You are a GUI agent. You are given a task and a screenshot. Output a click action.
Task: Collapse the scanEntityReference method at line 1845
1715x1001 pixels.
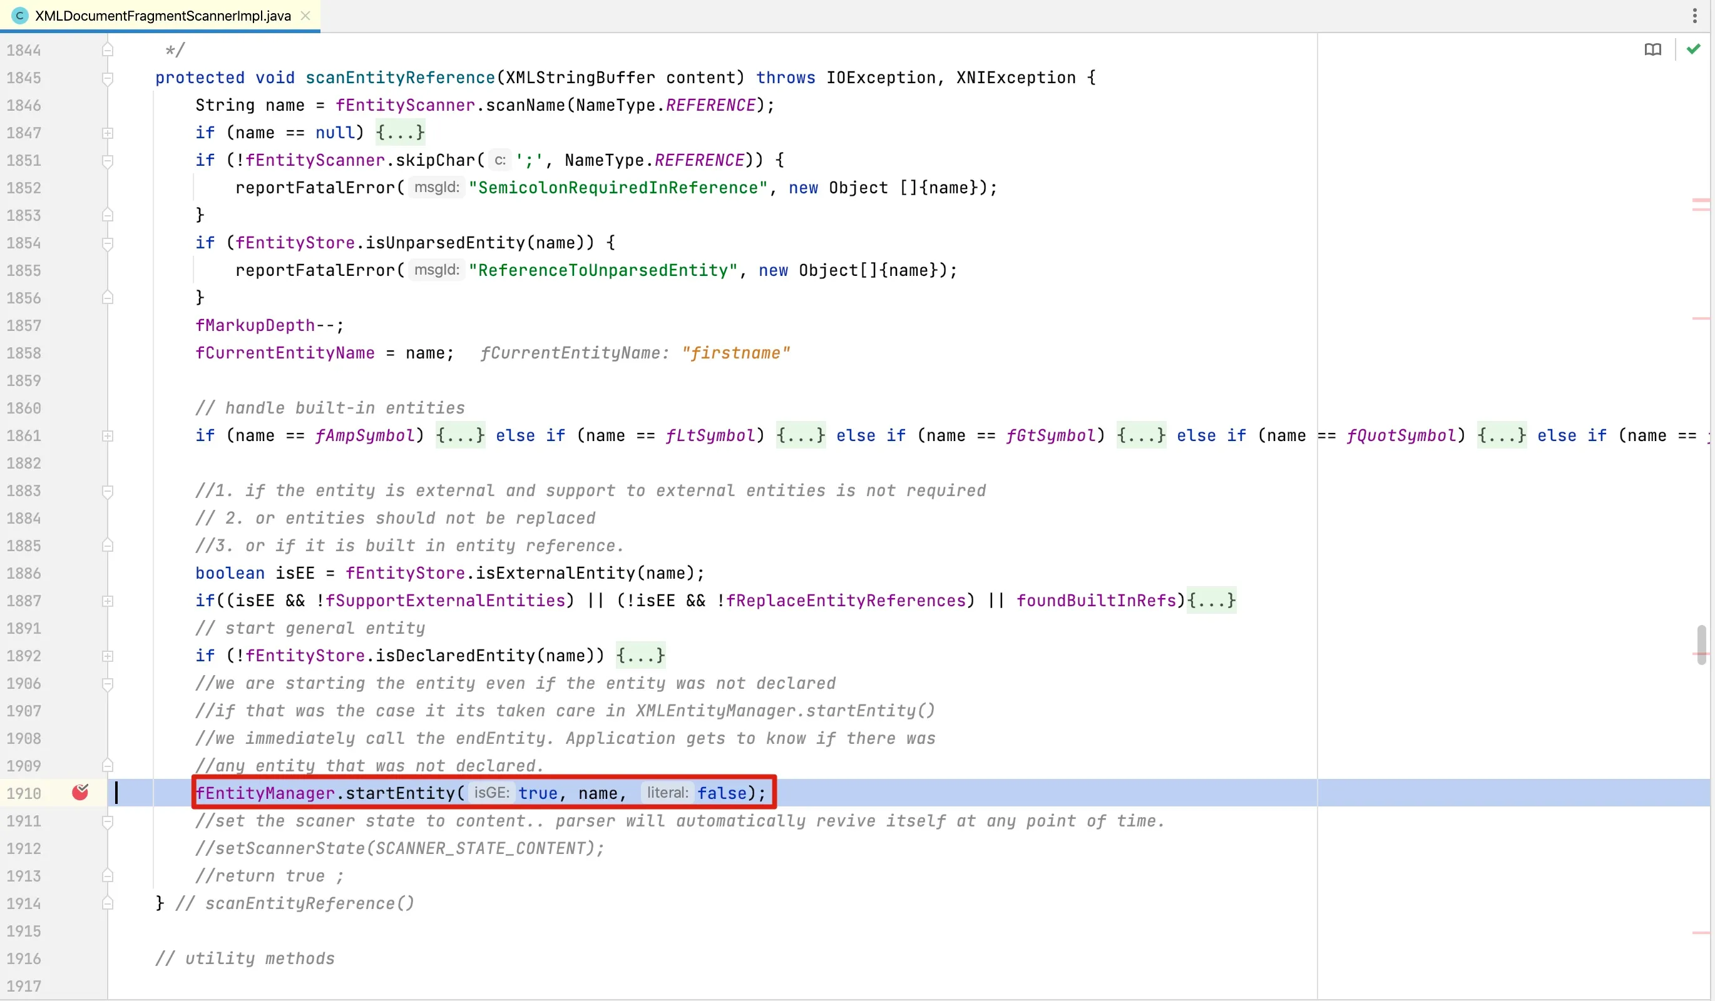(x=108, y=78)
